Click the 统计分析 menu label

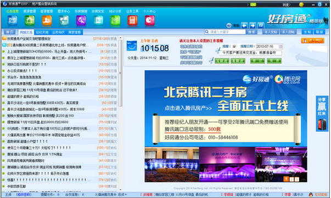point(115,11)
